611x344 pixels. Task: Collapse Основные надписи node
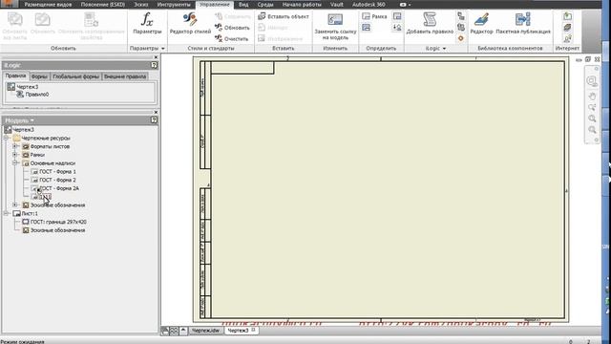point(15,163)
